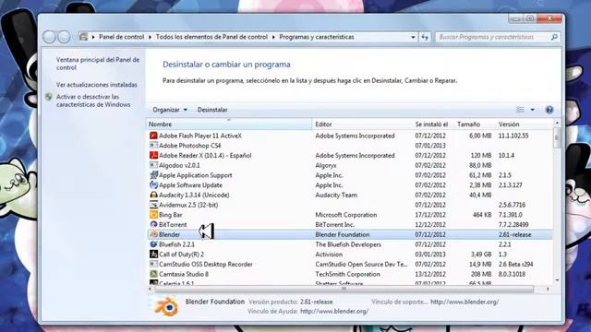This screenshot has height=332, width=591.
Task: Go forward with the forward arrow button
Action: [x=64, y=37]
